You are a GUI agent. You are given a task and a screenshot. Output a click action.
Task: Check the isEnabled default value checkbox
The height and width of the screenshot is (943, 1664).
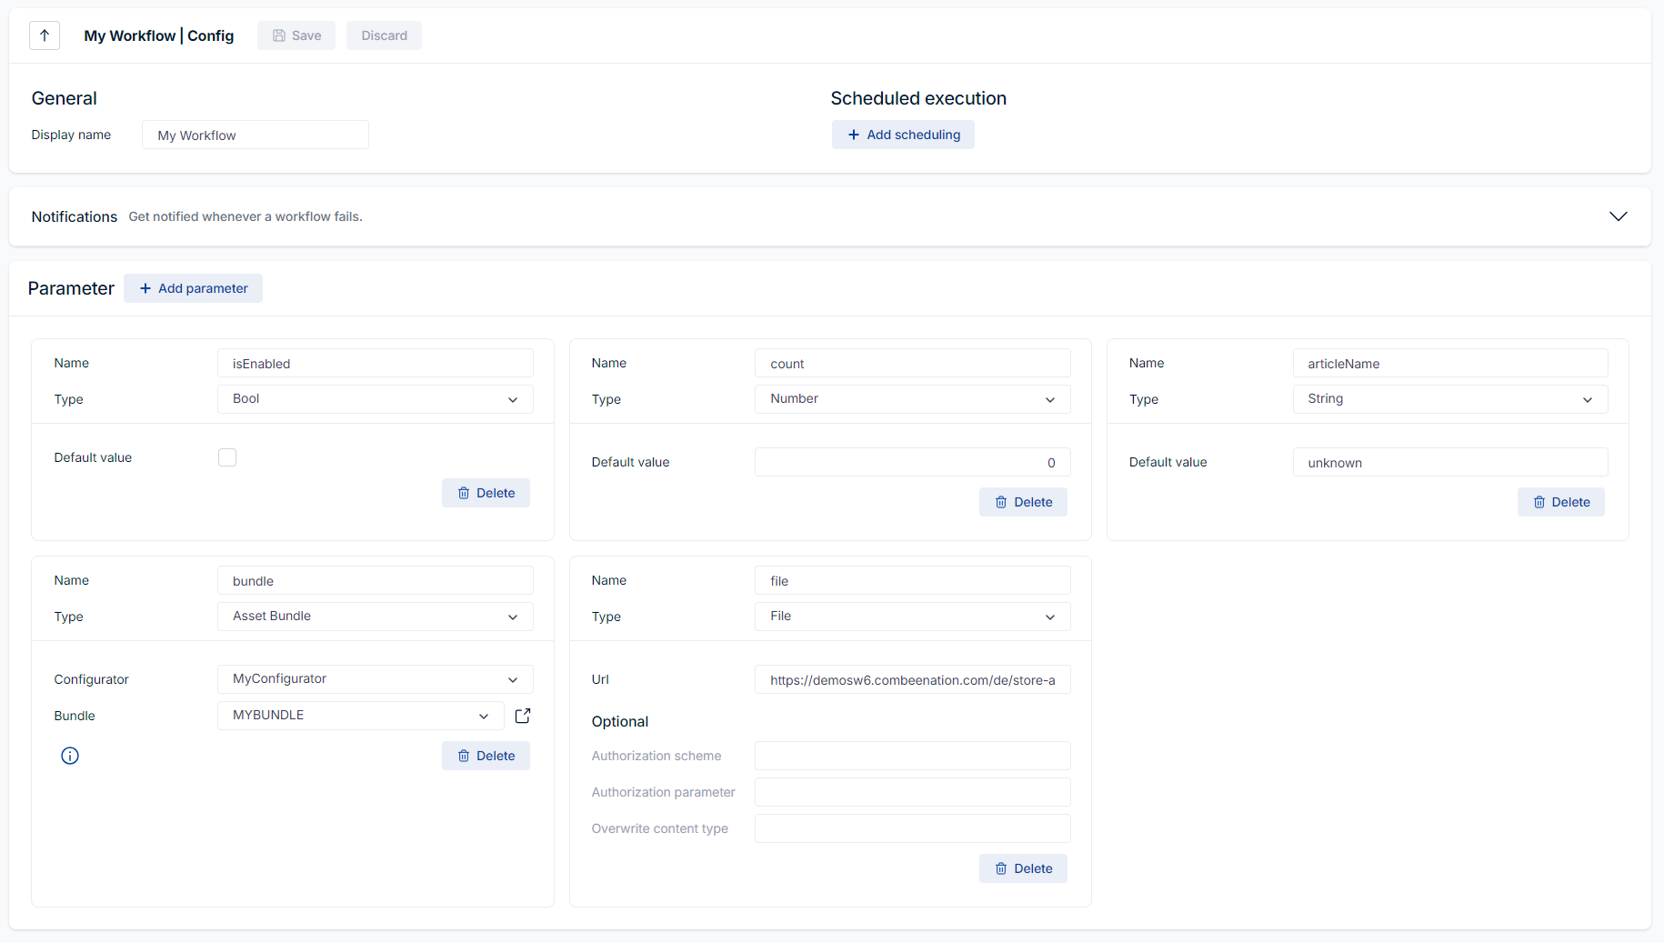[226, 456]
